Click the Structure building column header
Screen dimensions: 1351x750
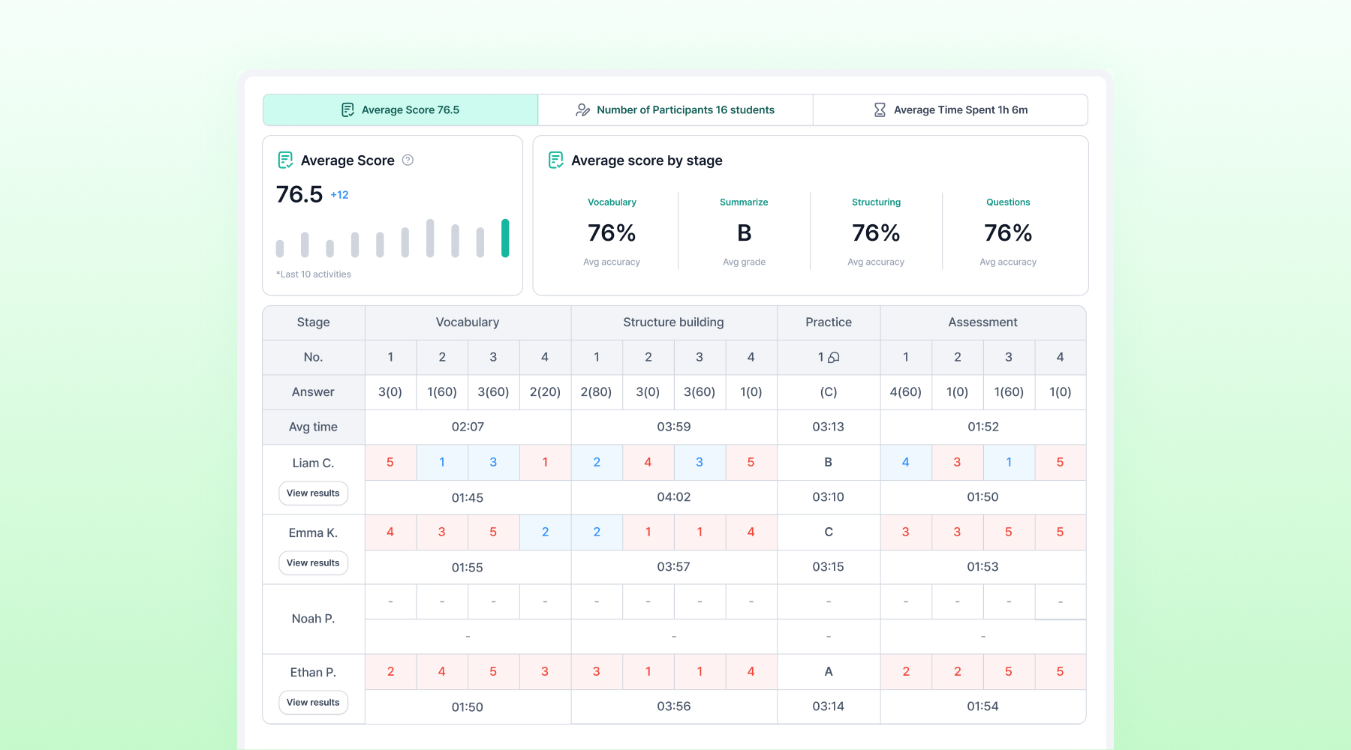click(674, 322)
